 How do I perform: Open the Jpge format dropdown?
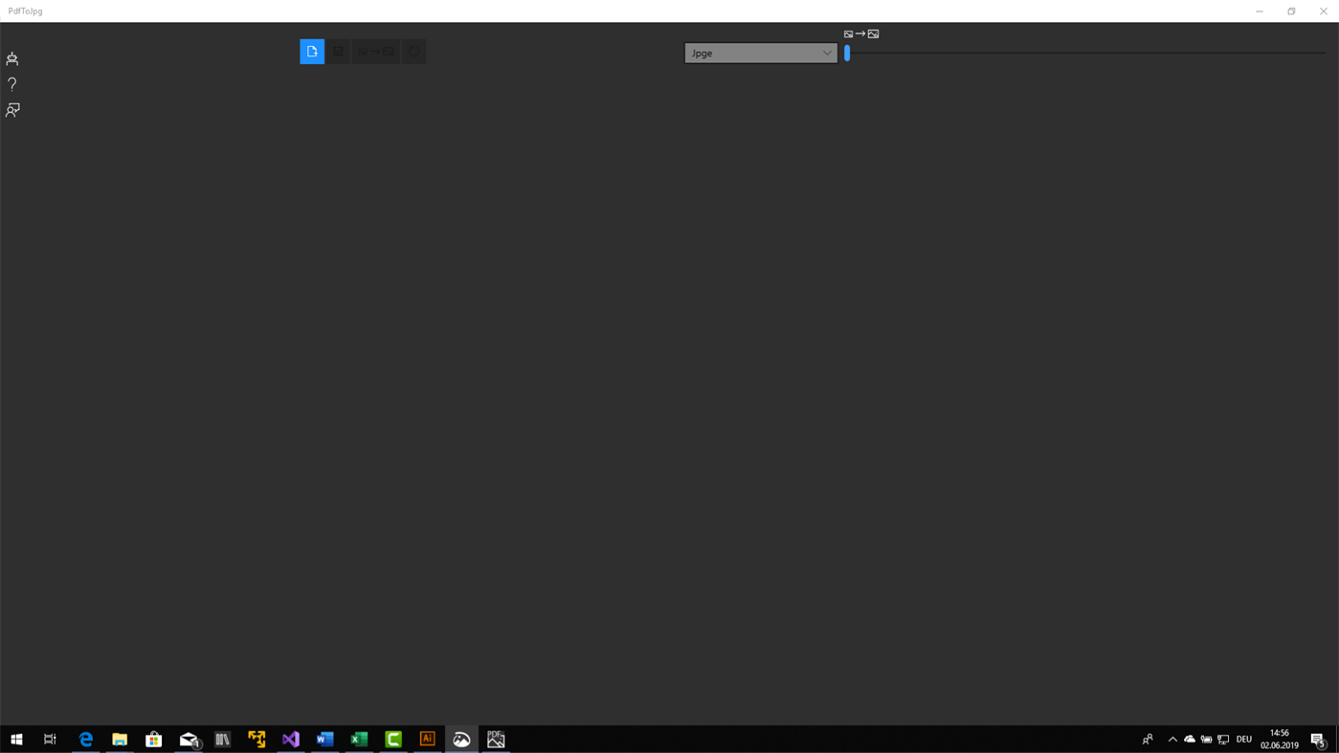pos(761,53)
